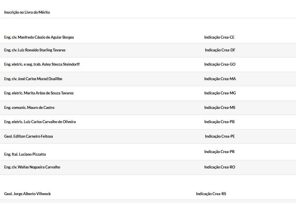Viewport: 296px width, 203px height.
Task: Select Luiz Ronaldo Starling Tavares row name
Action: click(x=35, y=50)
